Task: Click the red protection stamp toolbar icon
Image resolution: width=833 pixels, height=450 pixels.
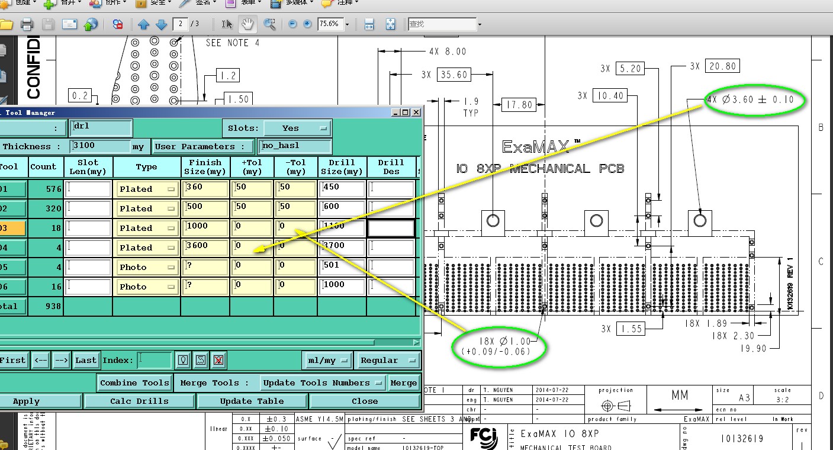Action: (x=118, y=24)
